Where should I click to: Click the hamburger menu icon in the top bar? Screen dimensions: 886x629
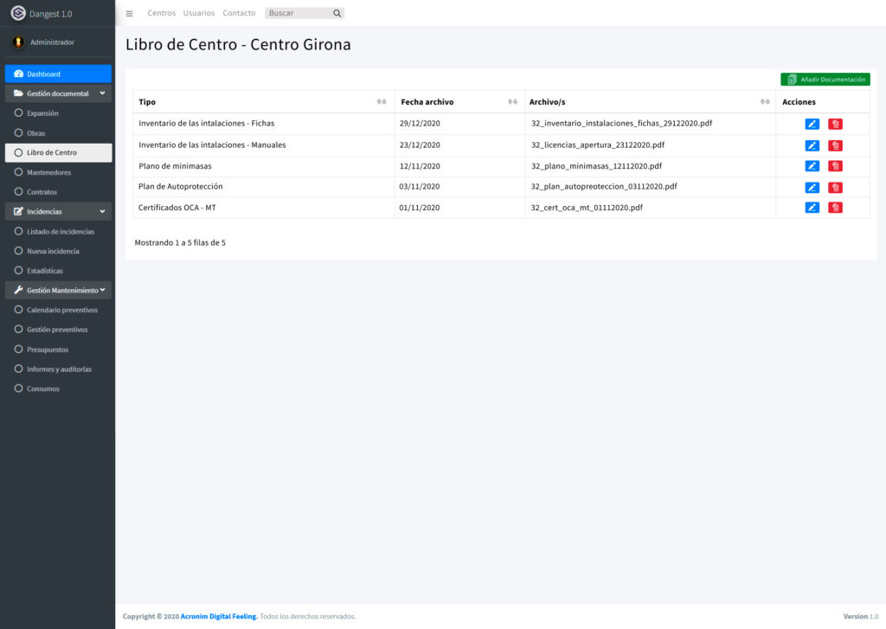130,14
